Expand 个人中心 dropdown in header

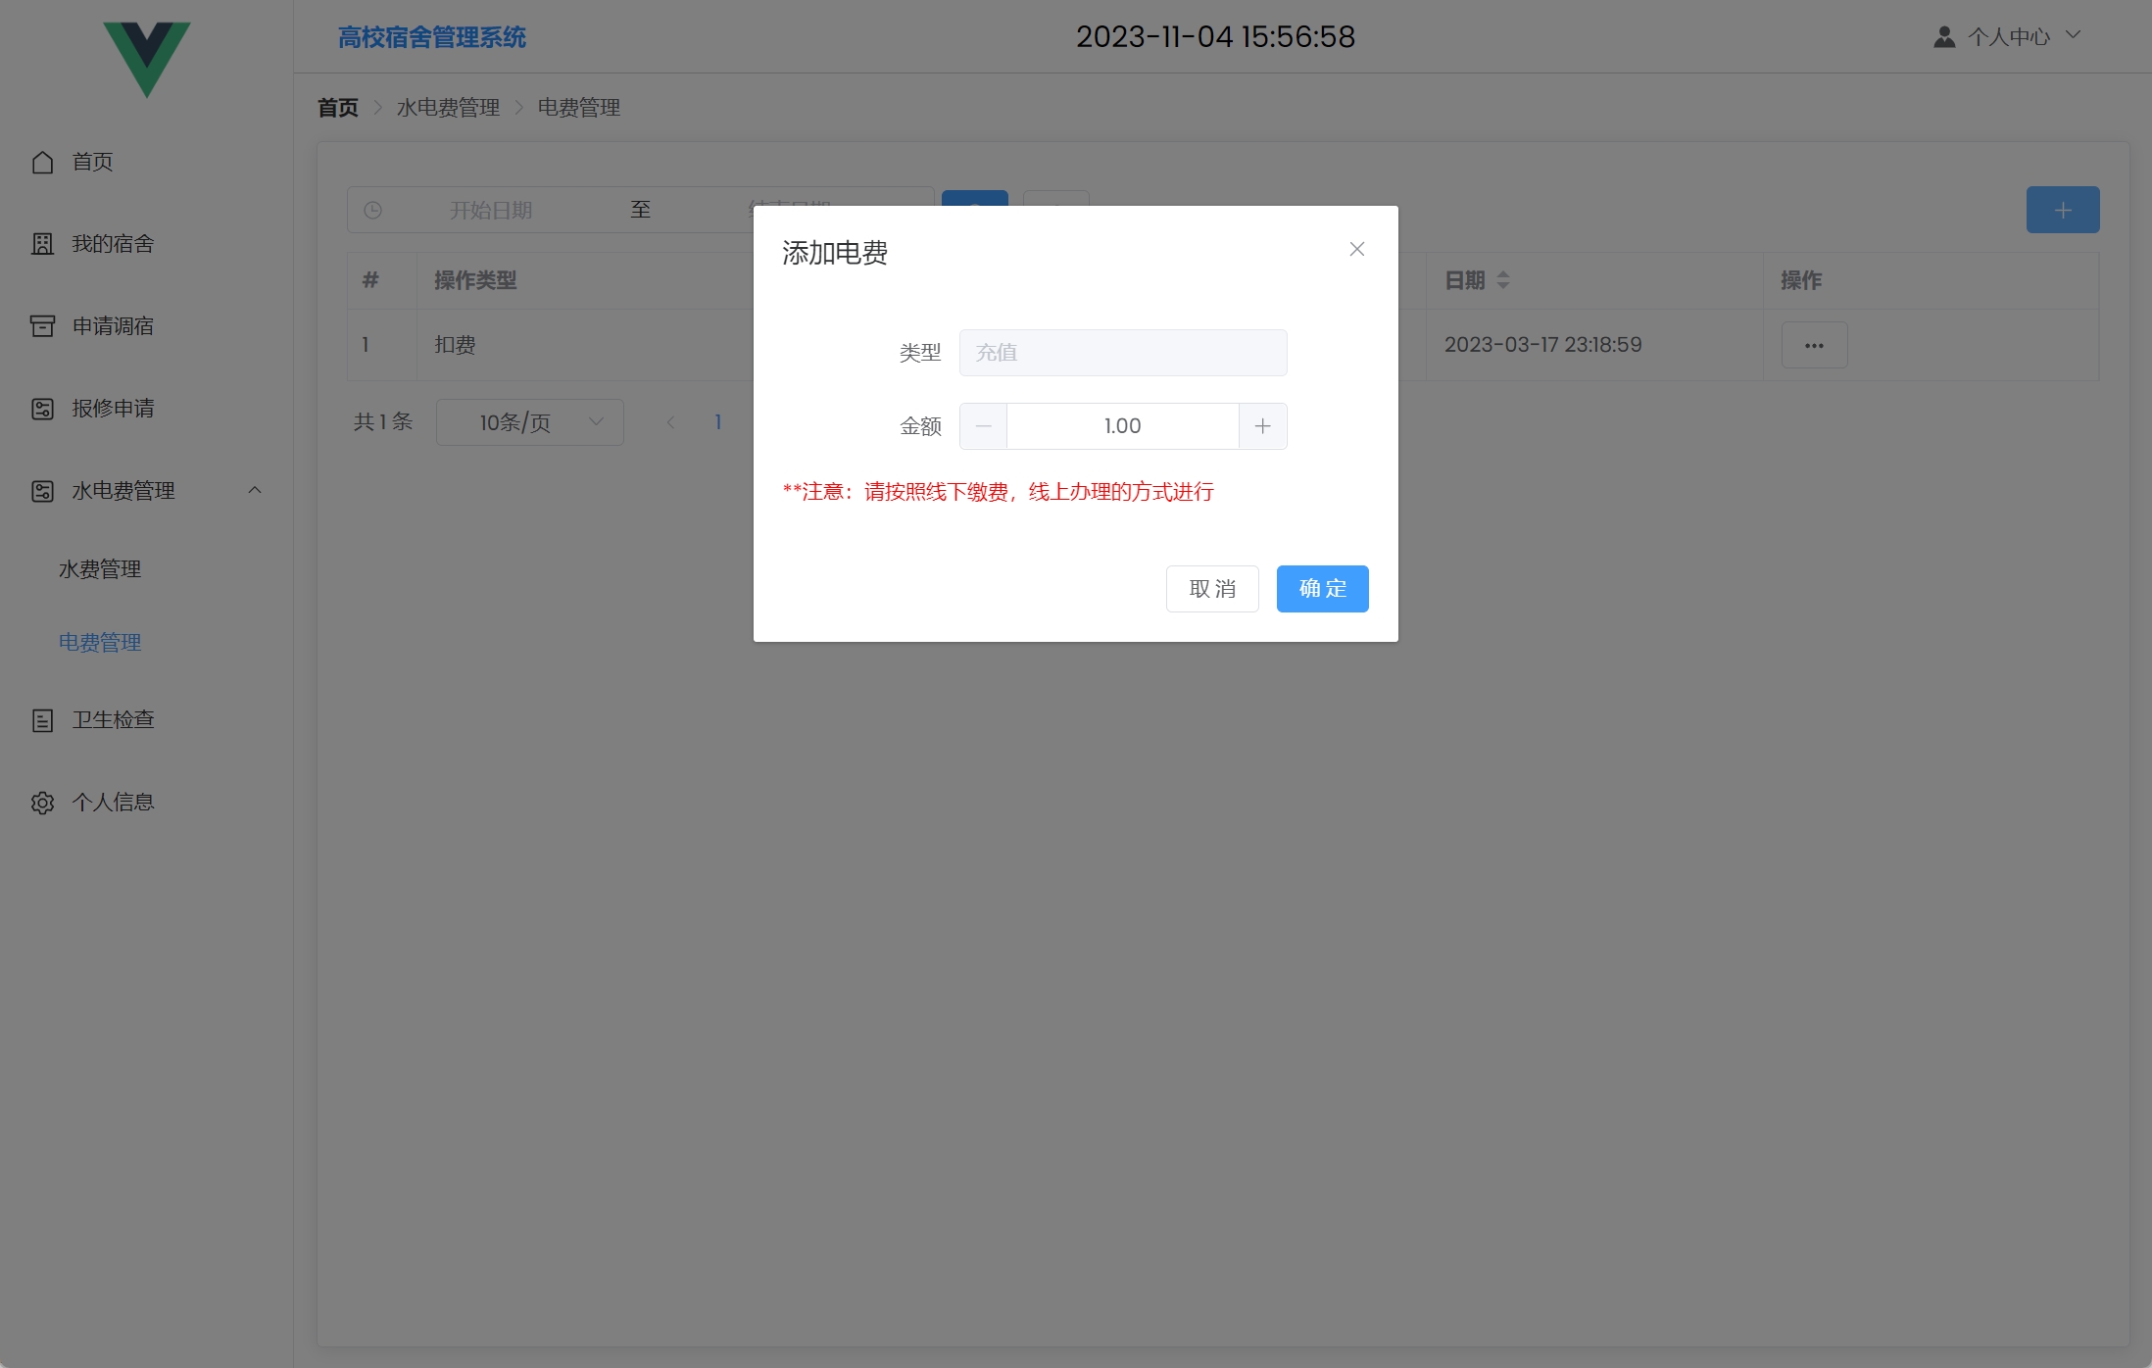2009,37
